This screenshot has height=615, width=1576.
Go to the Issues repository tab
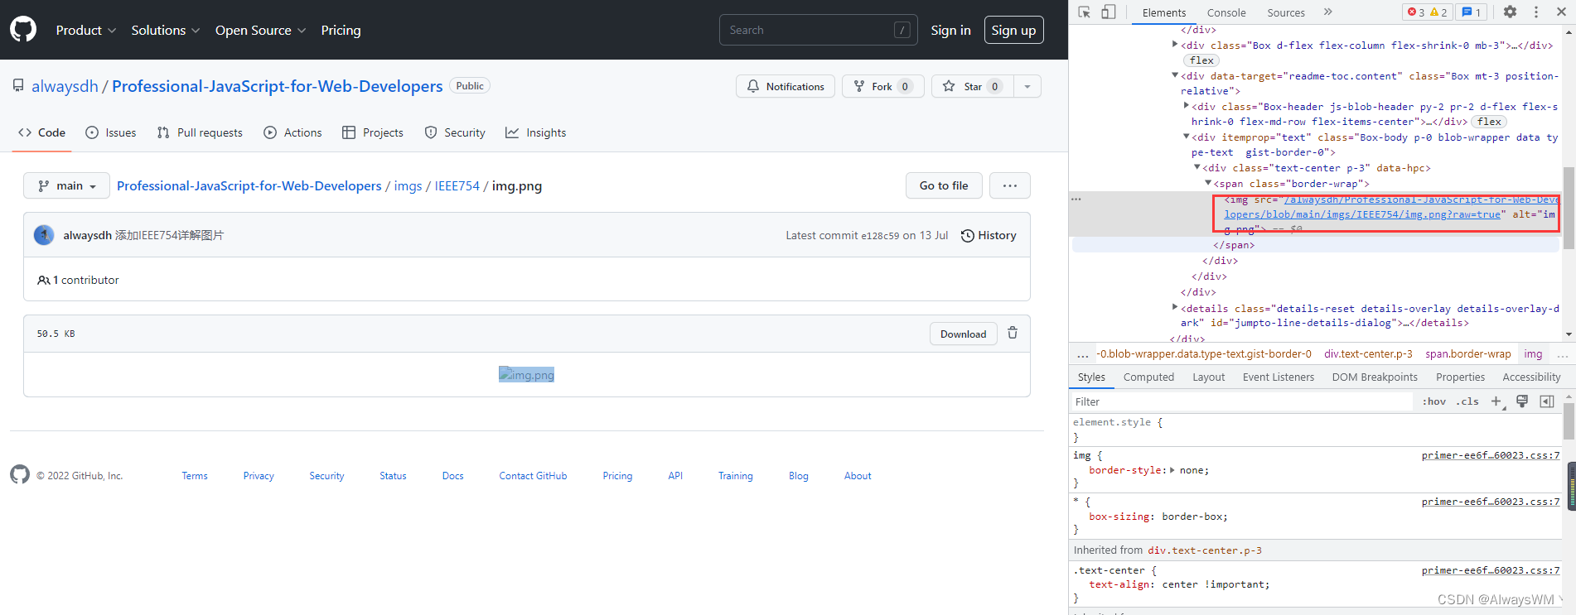click(111, 132)
